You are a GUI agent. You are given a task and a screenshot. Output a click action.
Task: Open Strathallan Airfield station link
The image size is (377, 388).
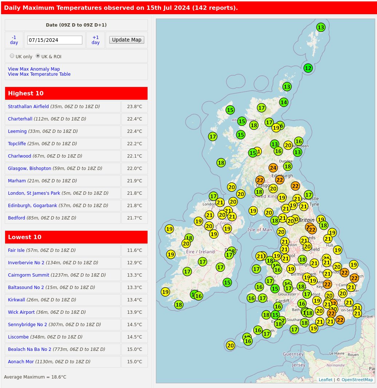pyautogui.click(x=28, y=106)
